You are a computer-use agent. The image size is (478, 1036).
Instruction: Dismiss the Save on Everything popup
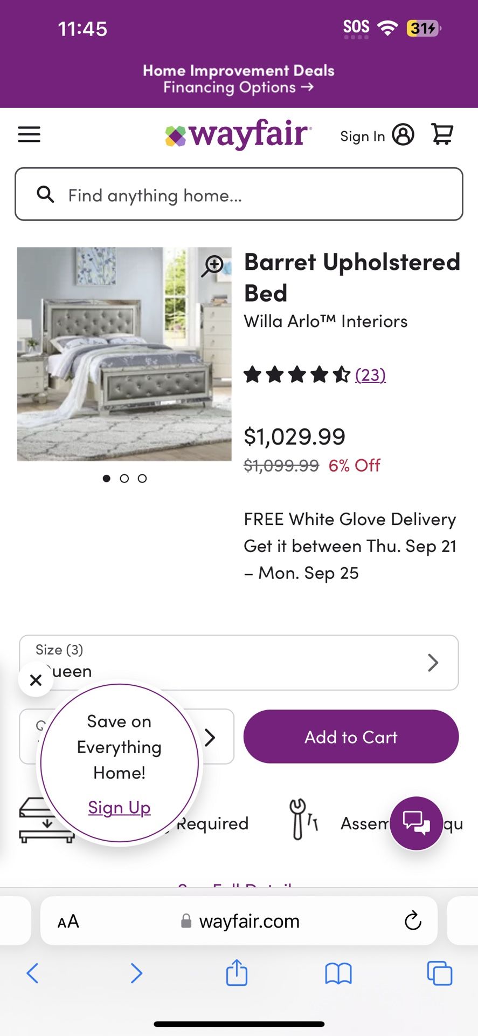coord(36,680)
